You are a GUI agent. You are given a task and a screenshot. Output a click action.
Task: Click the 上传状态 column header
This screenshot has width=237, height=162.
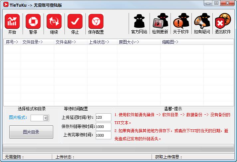[x=99, y=42]
